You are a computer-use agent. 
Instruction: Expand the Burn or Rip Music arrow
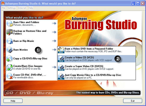[54, 41]
